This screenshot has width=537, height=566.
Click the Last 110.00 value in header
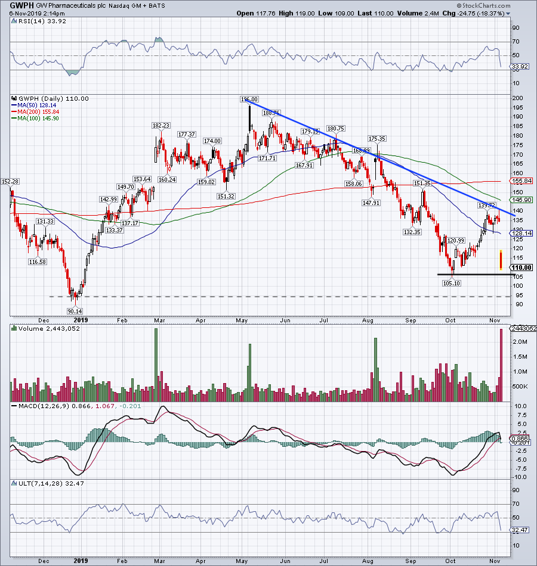tap(375, 13)
